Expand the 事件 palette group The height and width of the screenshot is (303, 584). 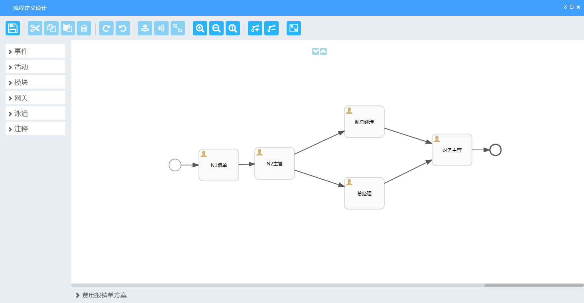(x=35, y=51)
